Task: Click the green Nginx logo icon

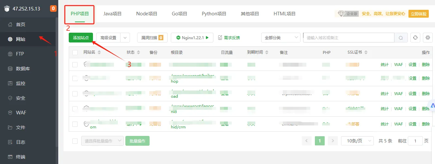Action: (x=178, y=38)
